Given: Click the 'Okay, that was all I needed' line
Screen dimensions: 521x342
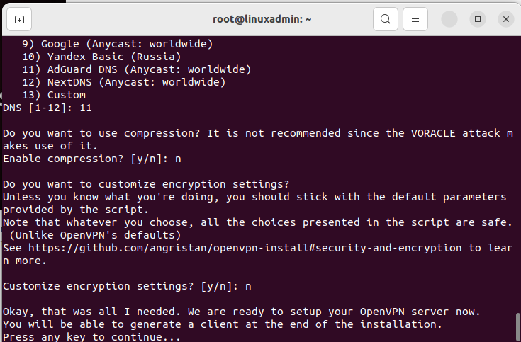Looking at the screenshot, I should pos(242,312).
